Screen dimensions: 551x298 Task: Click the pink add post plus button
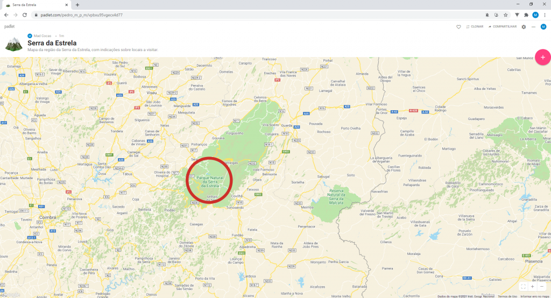[x=542, y=57]
